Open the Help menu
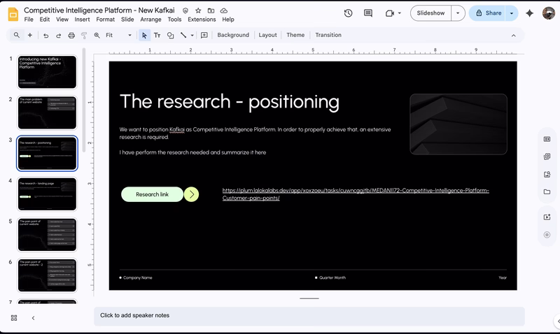The height and width of the screenshot is (334, 560). 228,20
